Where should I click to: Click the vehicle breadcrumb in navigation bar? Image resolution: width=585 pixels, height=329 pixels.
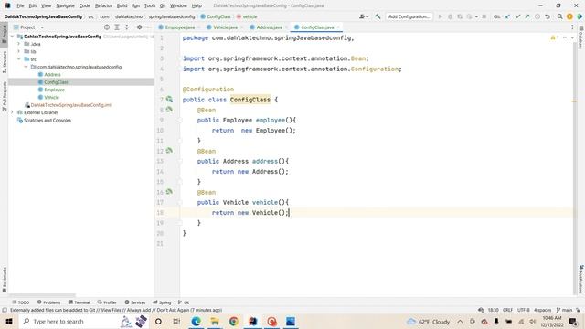247,16
